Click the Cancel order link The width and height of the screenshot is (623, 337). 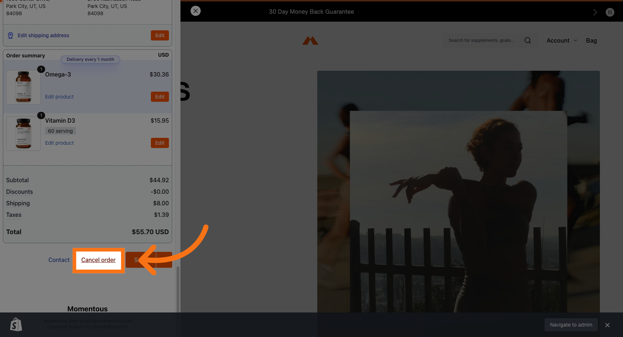point(98,260)
